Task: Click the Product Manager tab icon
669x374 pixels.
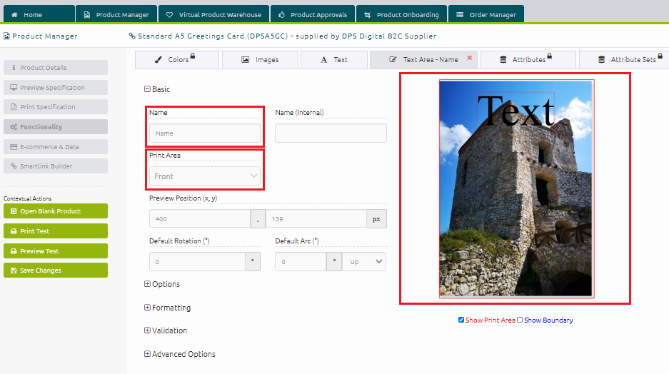Action: pyautogui.click(x=86, y=14)
